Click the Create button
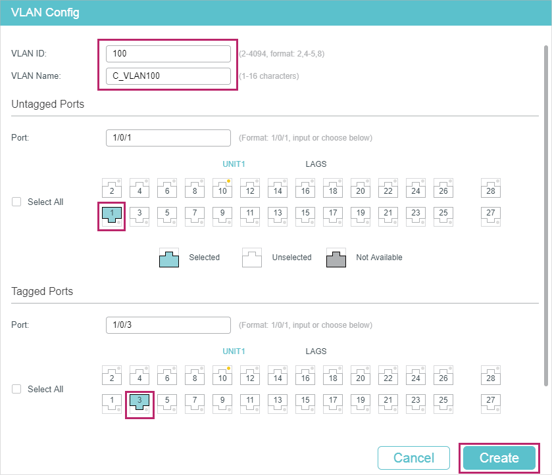552x475 pixels. [x=499, y=458]
